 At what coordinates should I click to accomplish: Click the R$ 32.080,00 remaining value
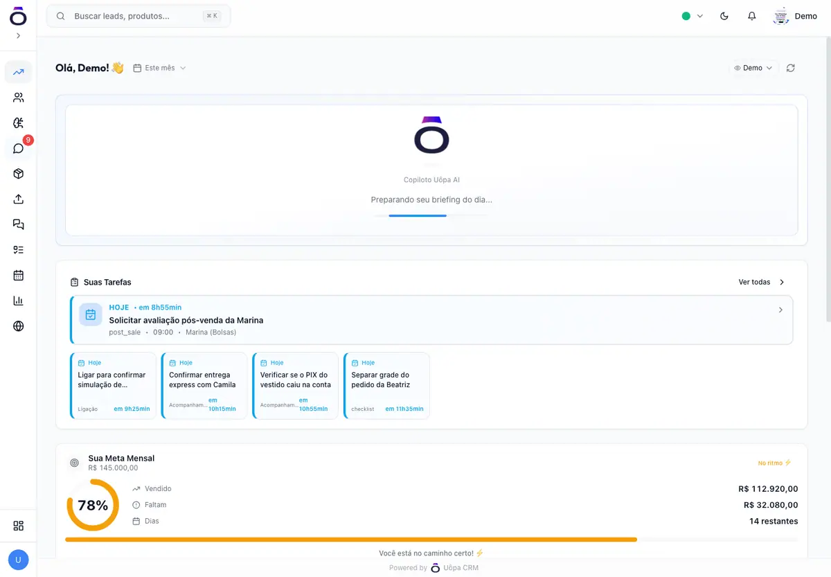coord(771,505)
